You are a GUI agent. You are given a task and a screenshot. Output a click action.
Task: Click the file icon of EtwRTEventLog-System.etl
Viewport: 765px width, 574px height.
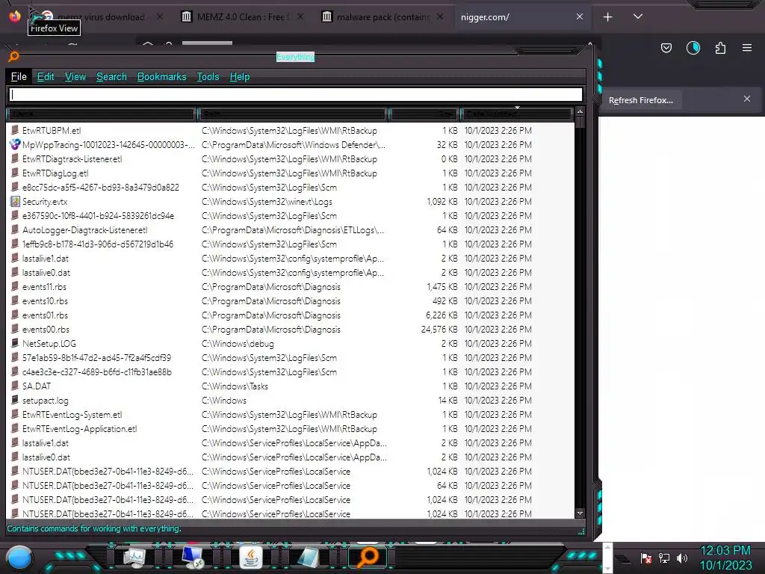point(15,414)
